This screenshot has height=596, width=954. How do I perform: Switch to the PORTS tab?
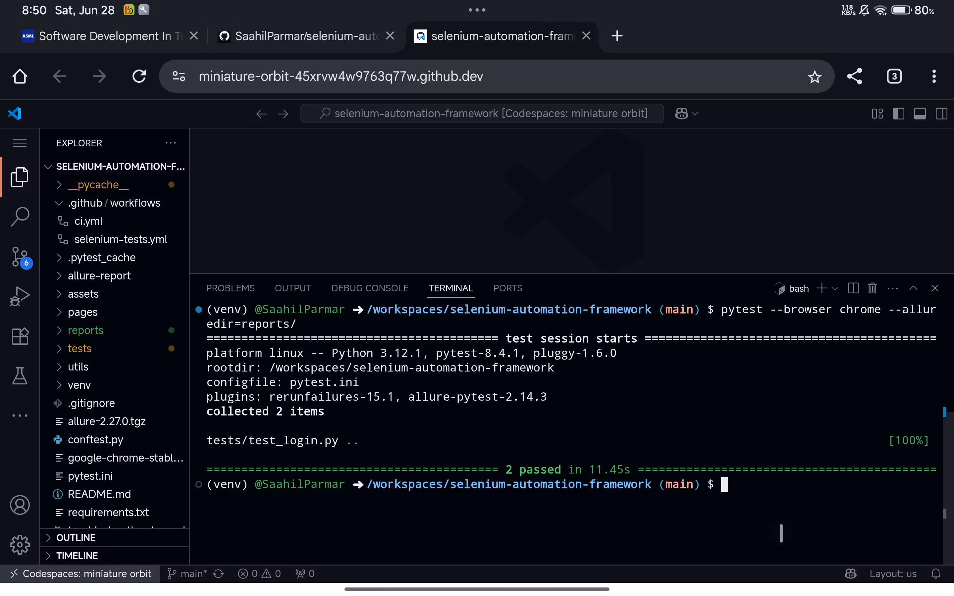coord(507,288)
